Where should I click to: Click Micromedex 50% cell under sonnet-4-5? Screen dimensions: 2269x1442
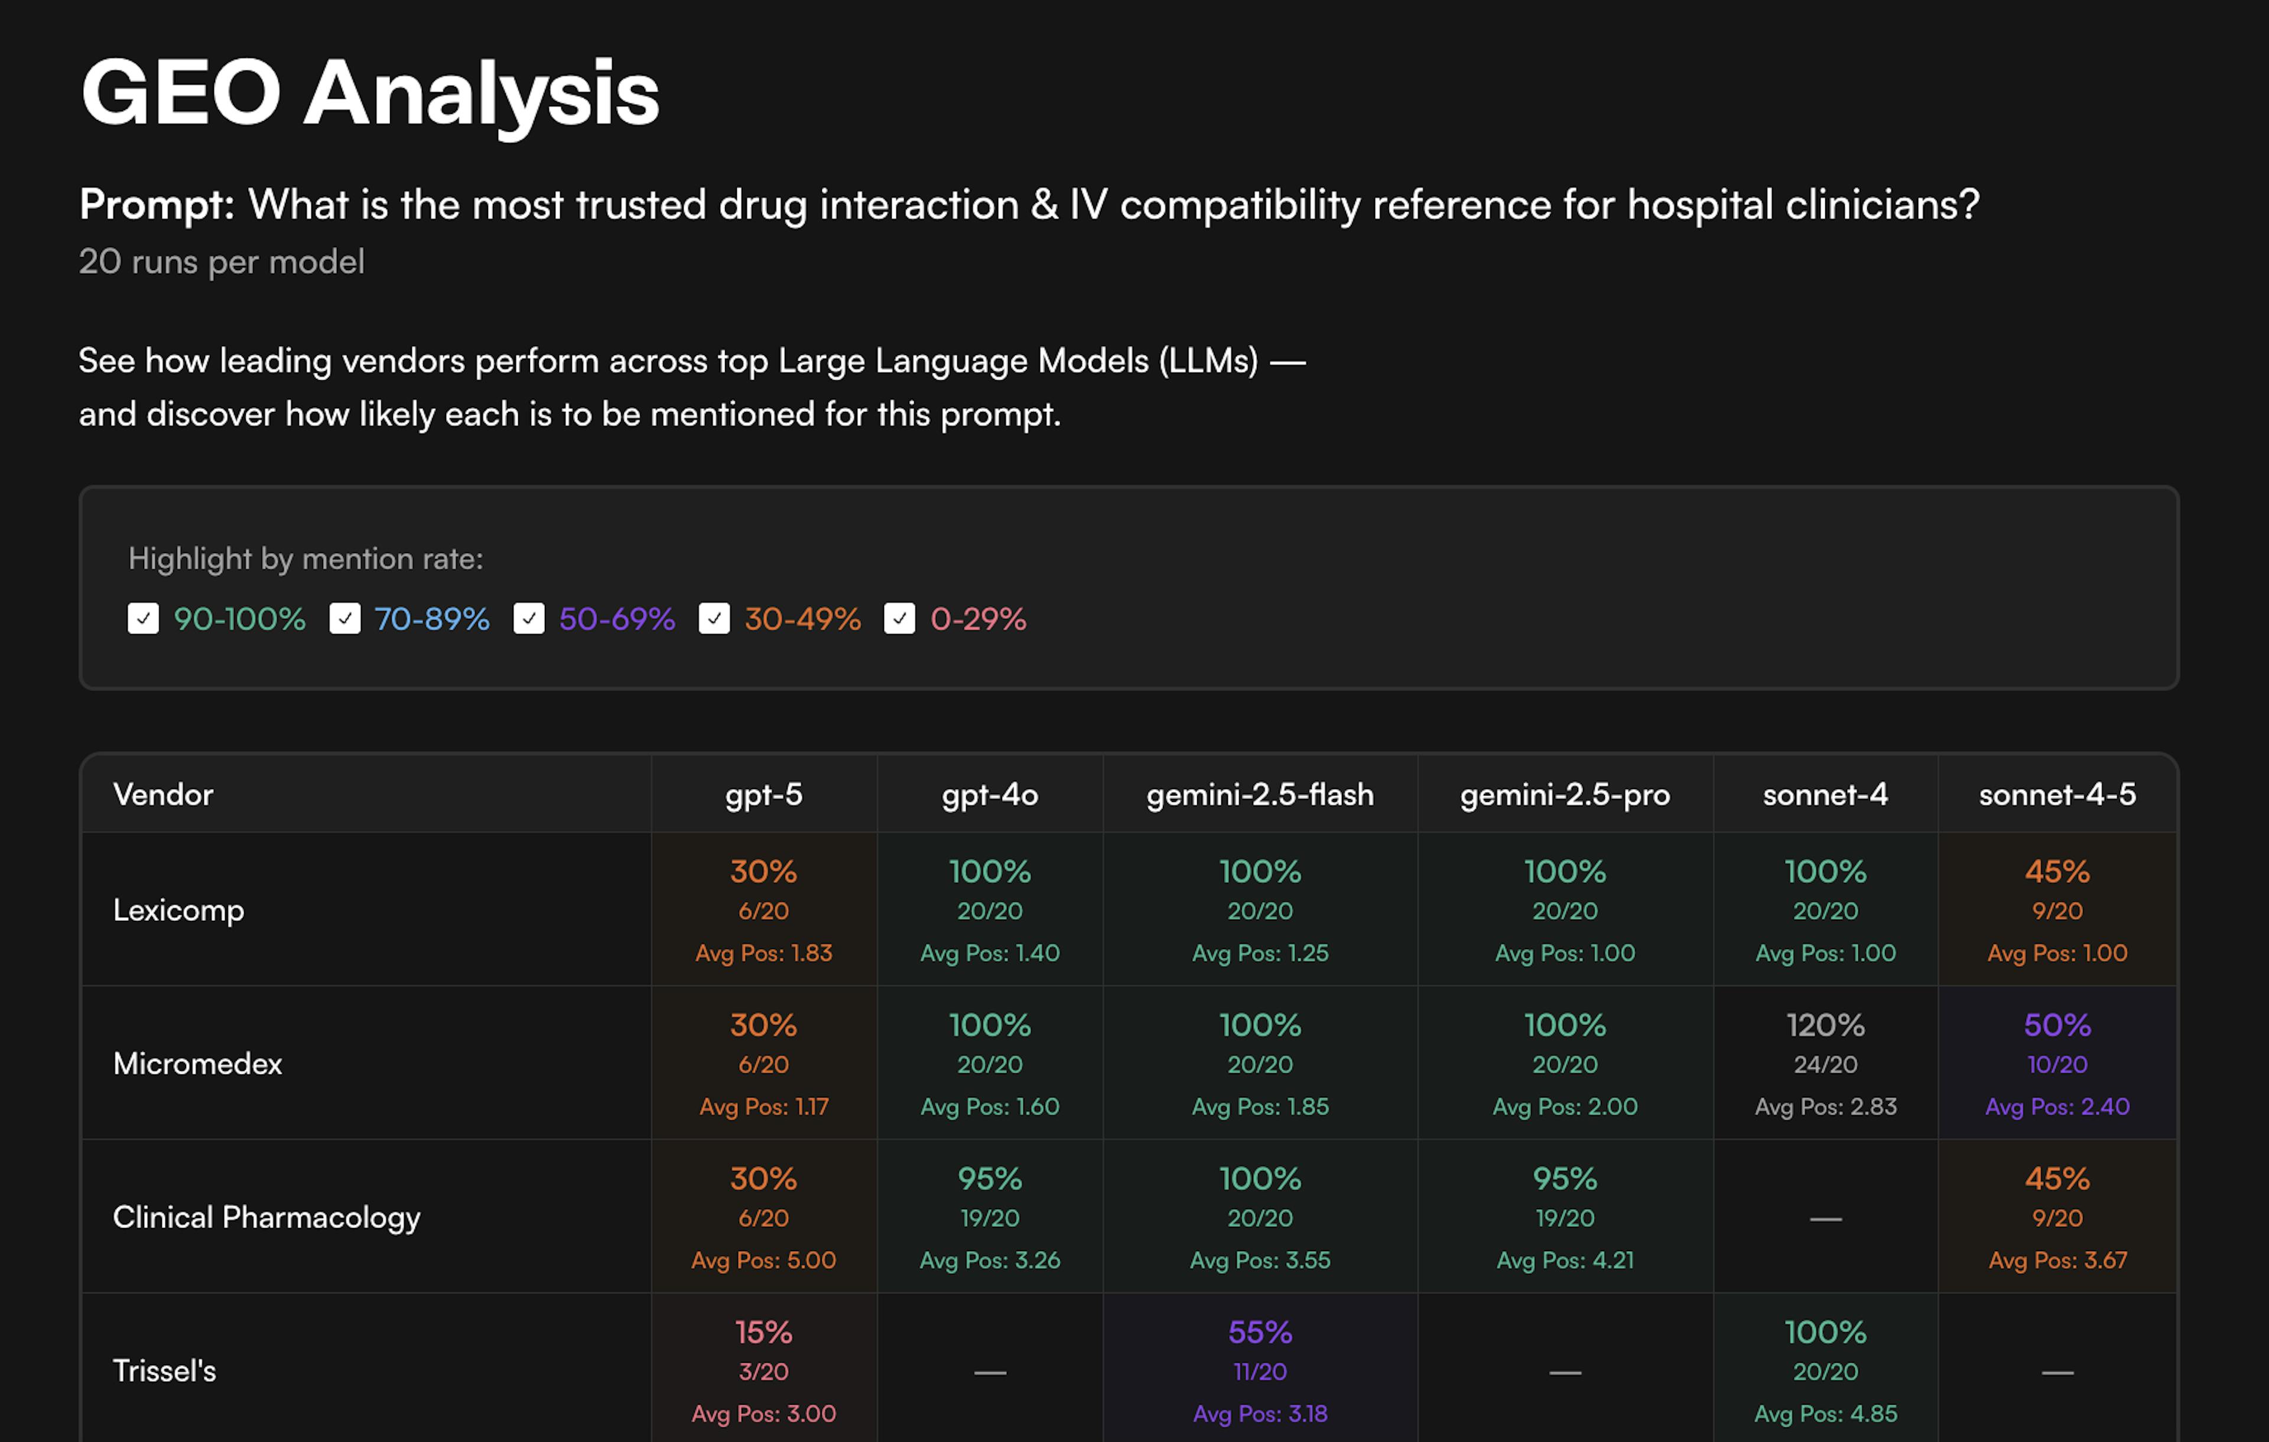2057,1064
